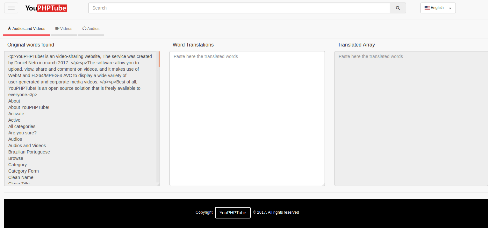Click the YouPHPTube logo
This screenshot has height=228, width=488.
click(46, 8)
